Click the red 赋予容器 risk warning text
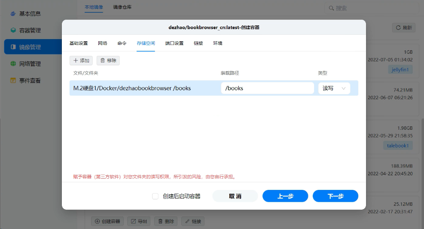The width and height of the screenshot is (424, 229). (155, 177)
